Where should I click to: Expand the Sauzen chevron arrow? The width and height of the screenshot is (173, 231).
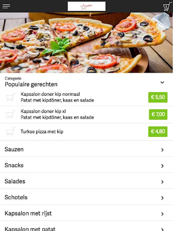click(x=162, y=150)
